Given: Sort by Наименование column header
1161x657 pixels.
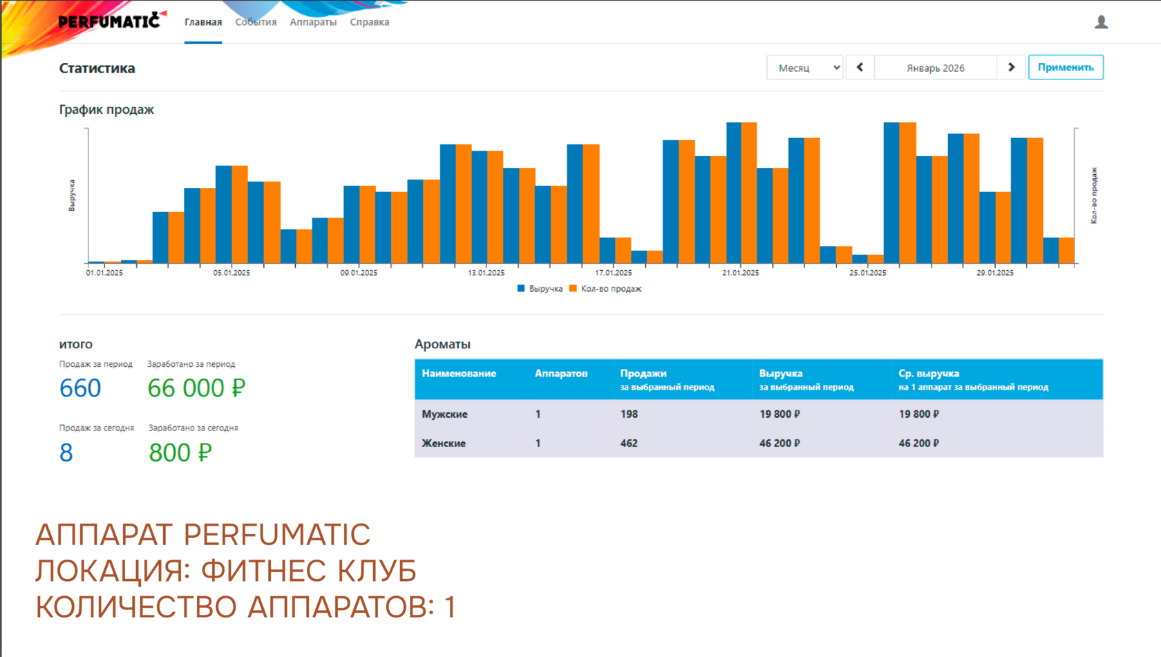Looking at the screenshot, I should 459,374.
